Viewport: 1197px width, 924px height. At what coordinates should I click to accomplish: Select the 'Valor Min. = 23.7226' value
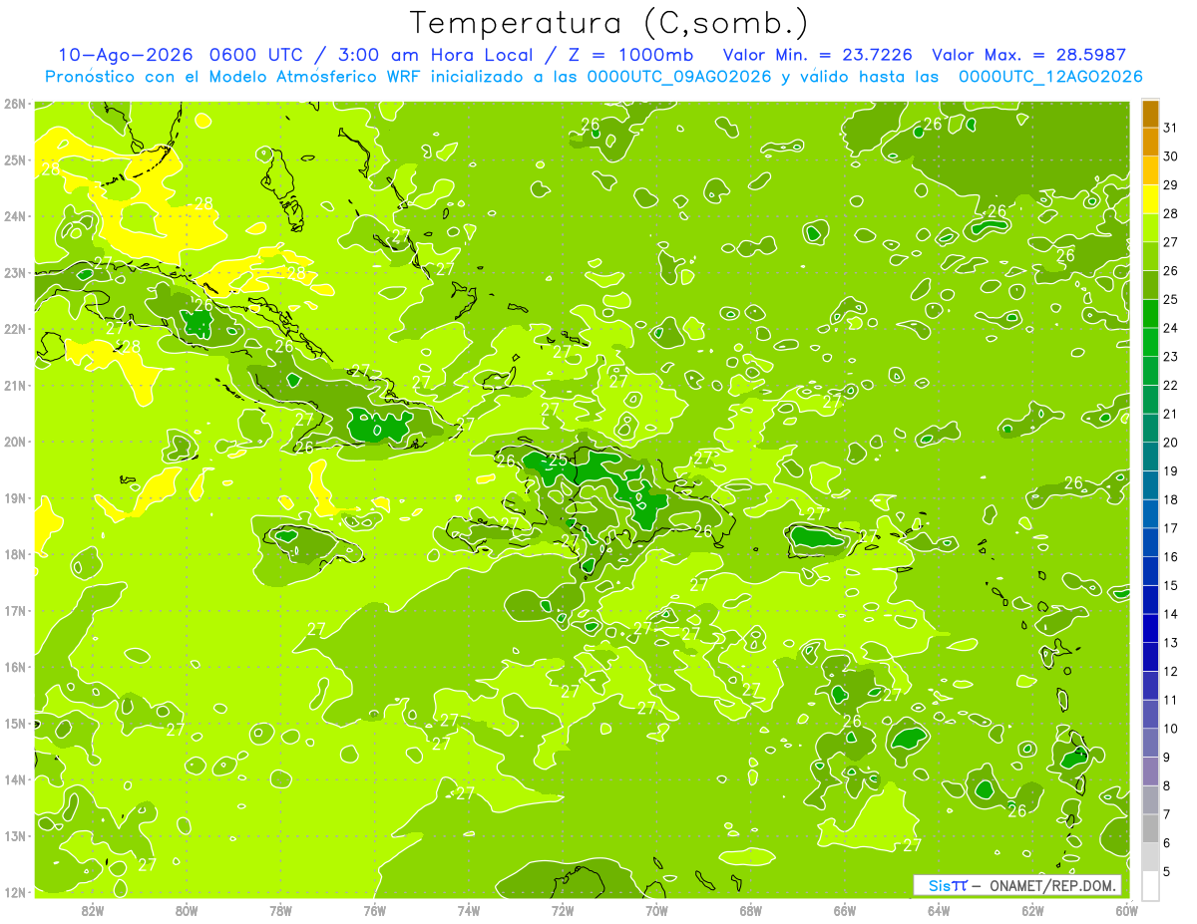tap(818, 55)
